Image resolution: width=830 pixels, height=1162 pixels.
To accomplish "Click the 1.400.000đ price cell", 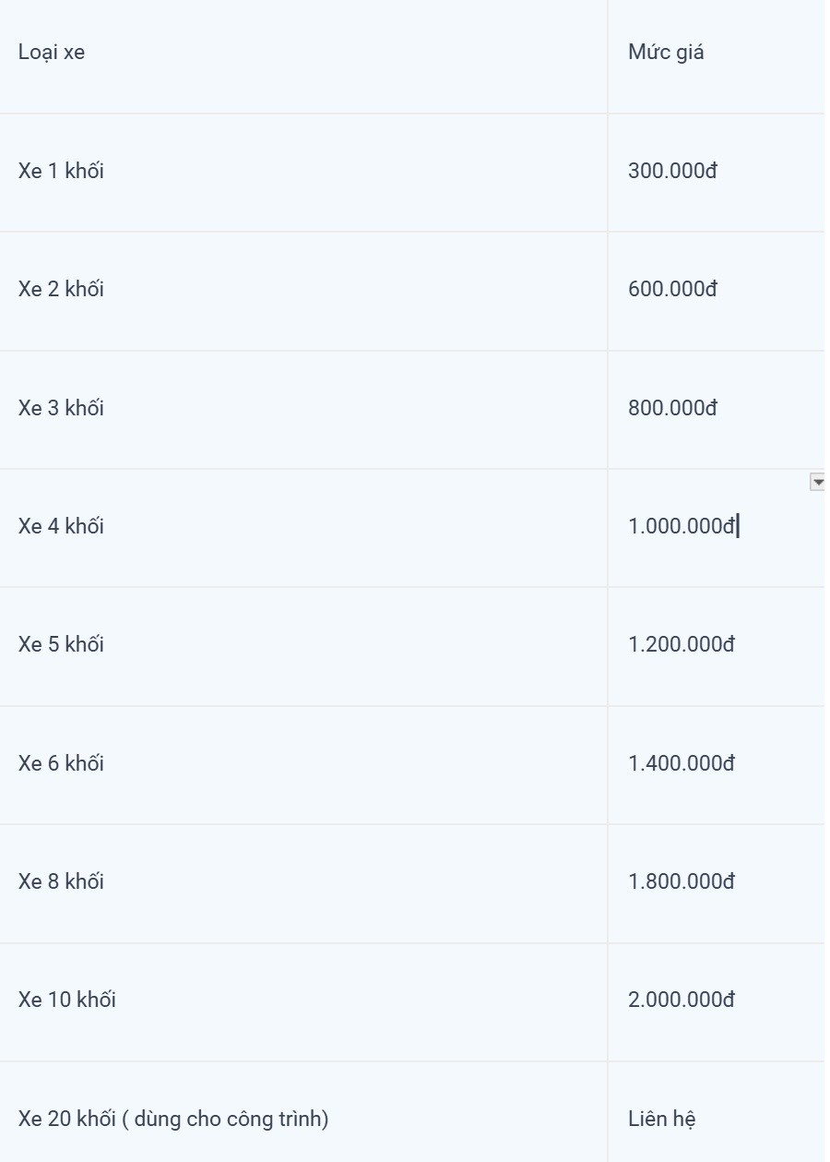I will click(682, 764).
